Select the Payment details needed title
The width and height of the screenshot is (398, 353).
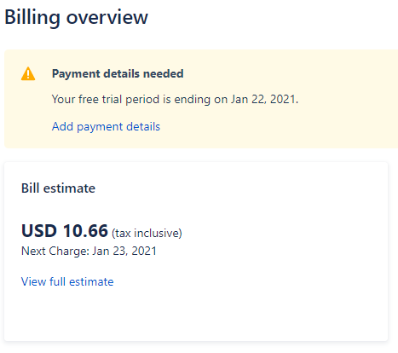[118, 73]
